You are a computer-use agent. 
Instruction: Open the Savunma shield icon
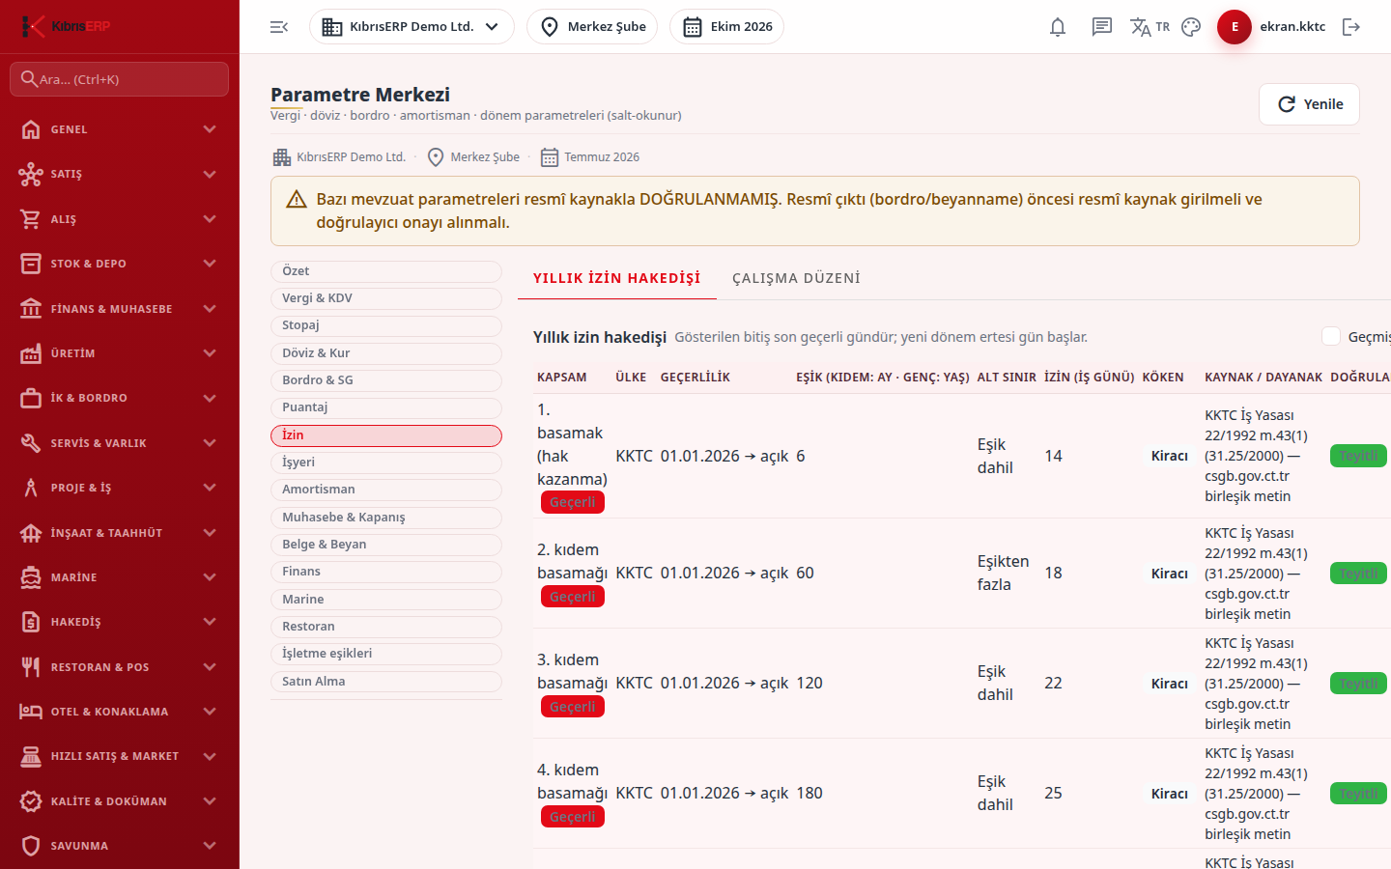[31, 846]
